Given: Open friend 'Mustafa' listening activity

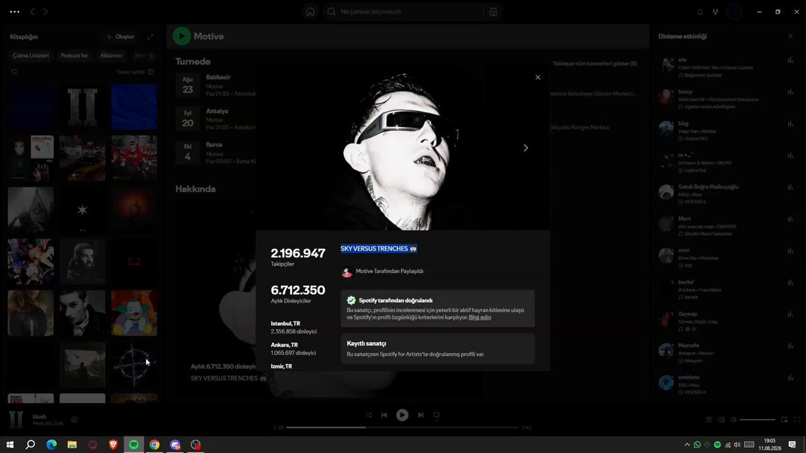Looking at the screenshot, I should [x=727, y=353].
